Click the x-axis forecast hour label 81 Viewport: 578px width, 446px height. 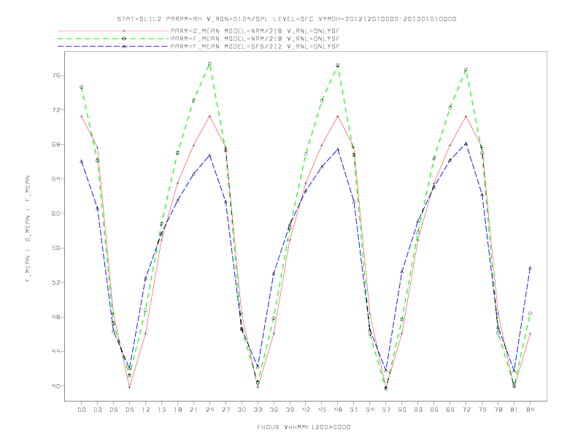click(515, 410)
